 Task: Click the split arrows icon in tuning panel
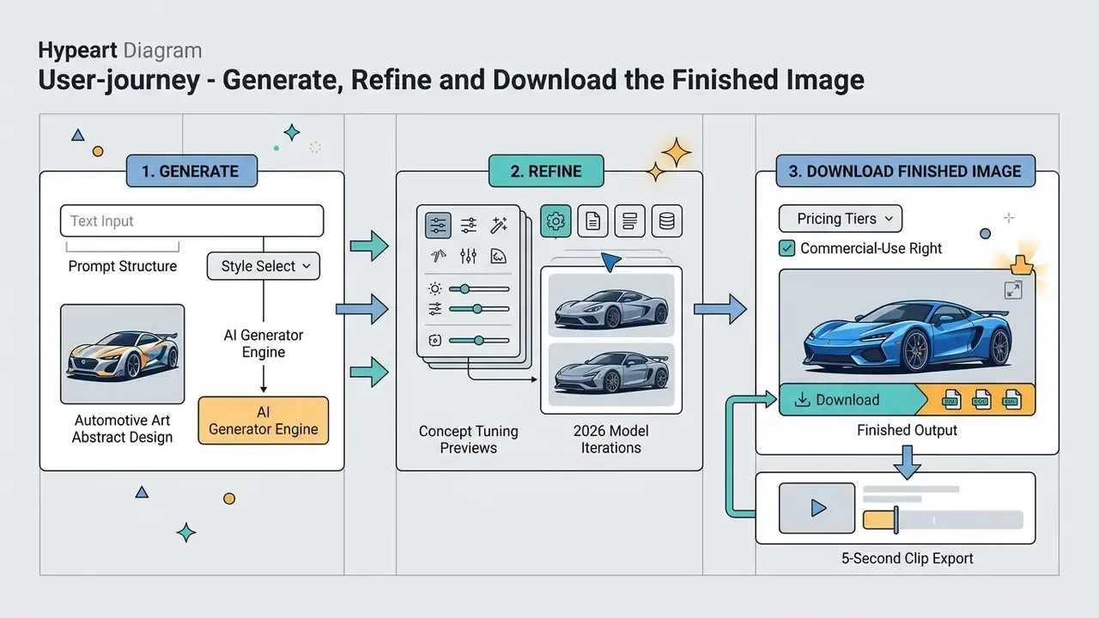[x=438, y=256]
